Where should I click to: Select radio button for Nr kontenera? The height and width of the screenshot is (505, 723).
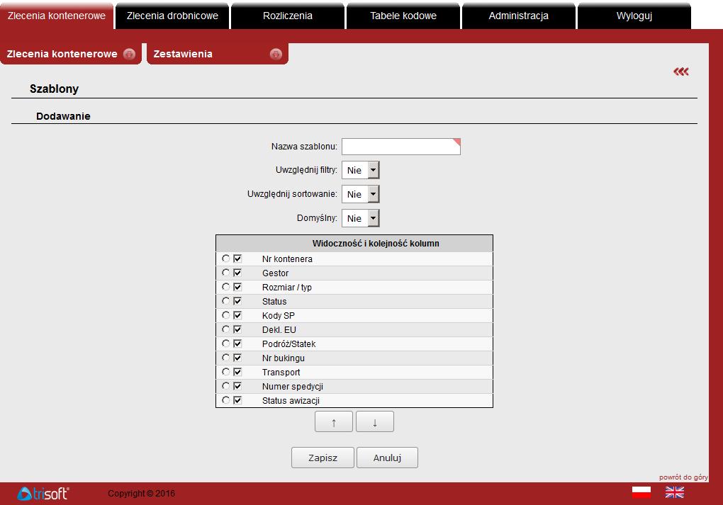(225, 259)
